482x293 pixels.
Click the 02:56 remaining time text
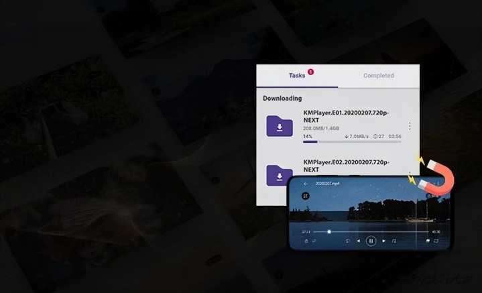tap(395, 136)
